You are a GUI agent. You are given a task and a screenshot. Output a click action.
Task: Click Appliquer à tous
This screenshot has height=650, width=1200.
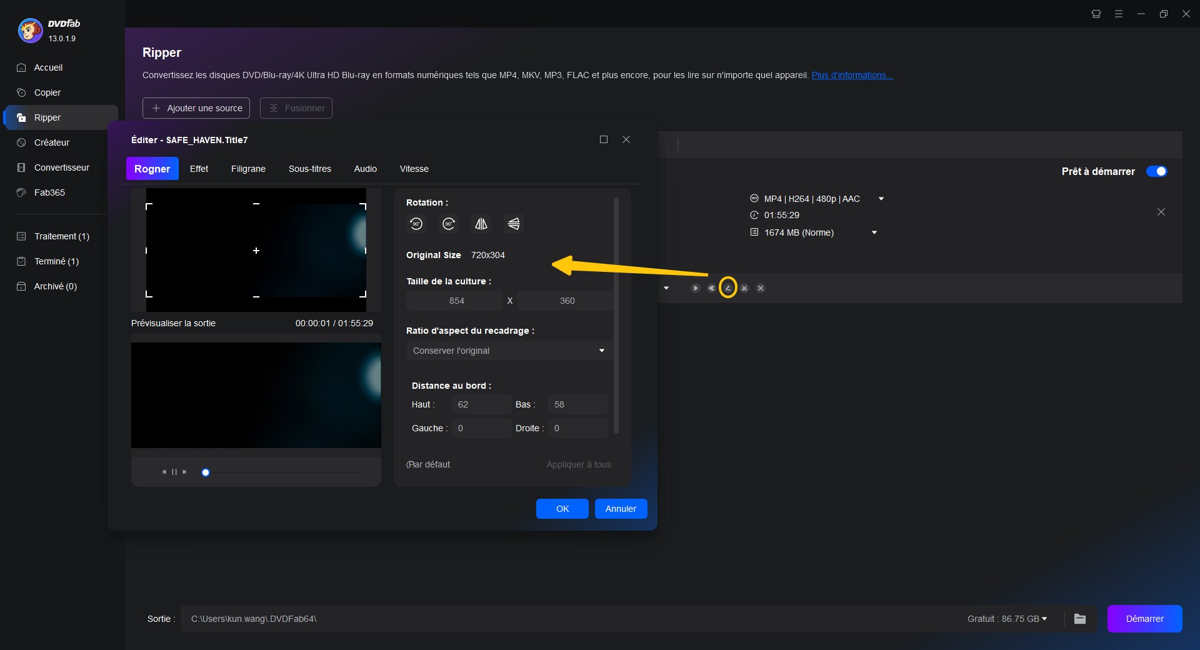pyautogui.click(x=579, y=464)
